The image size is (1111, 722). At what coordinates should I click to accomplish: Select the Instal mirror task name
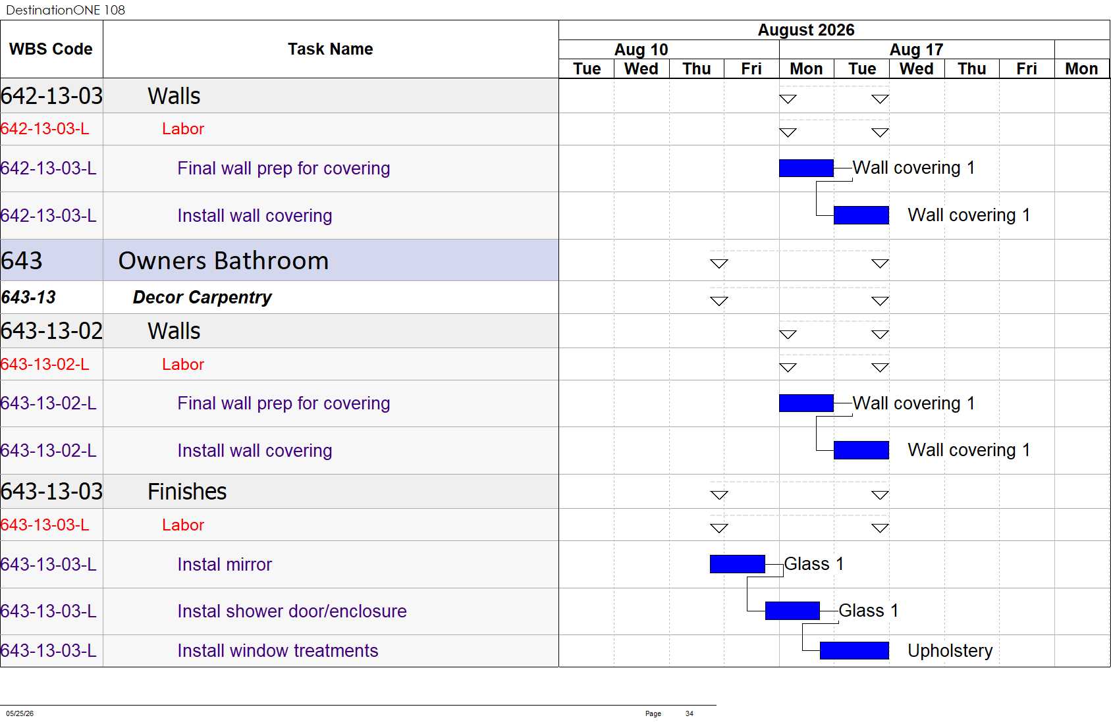click(x=225, y=565)
